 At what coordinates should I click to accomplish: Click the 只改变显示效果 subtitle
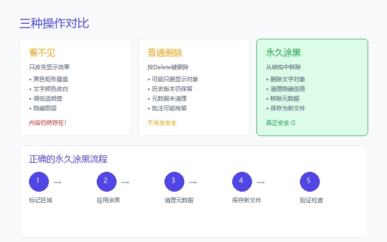coord(49,67)
